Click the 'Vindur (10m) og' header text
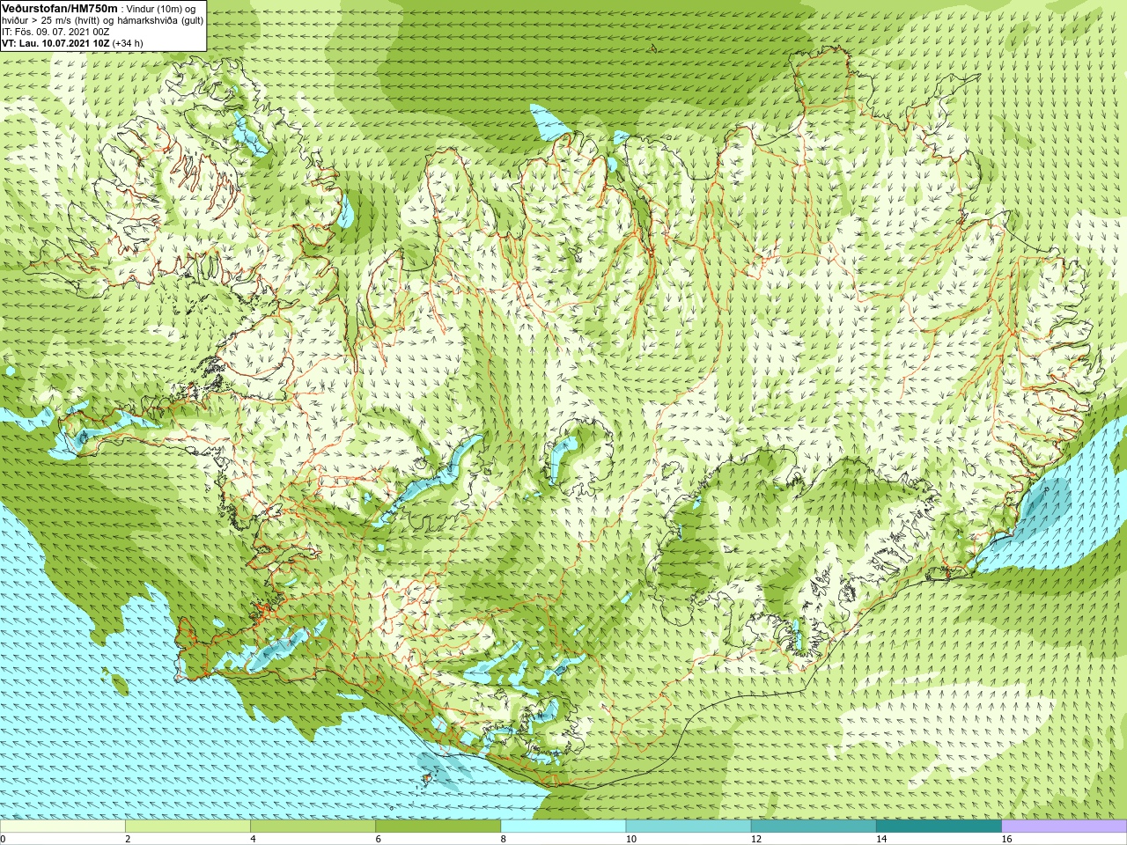The width and height of the screenshot is (1127, 845). point(161,9)
